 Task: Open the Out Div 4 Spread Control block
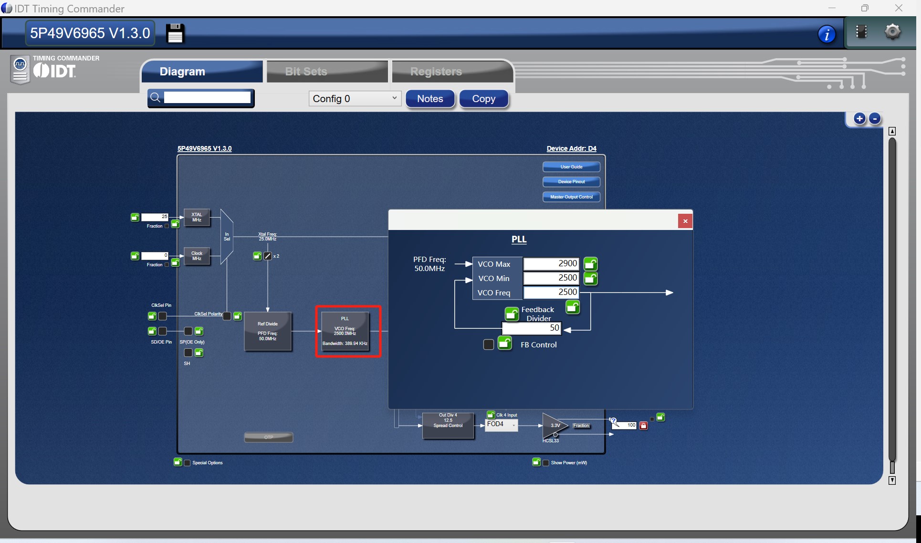448,425
